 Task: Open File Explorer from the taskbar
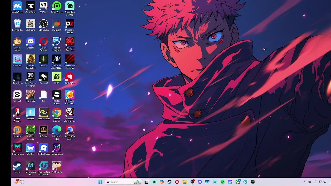pos(184,182)
